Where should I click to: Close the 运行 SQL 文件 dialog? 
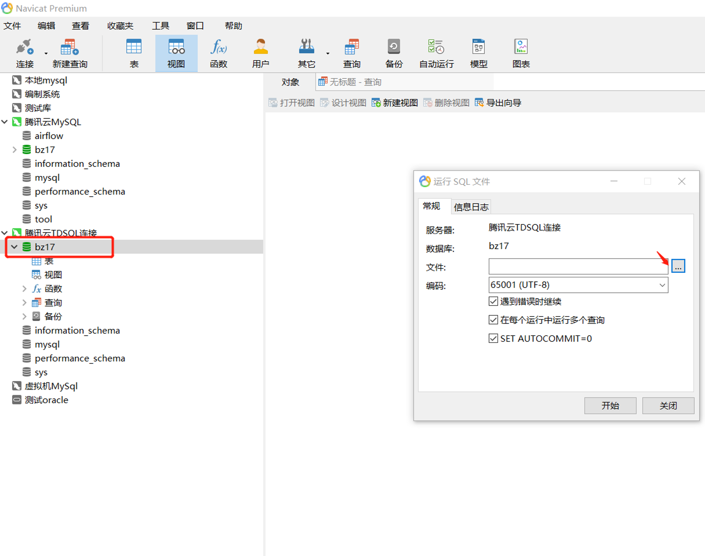[x=682, y=181]
